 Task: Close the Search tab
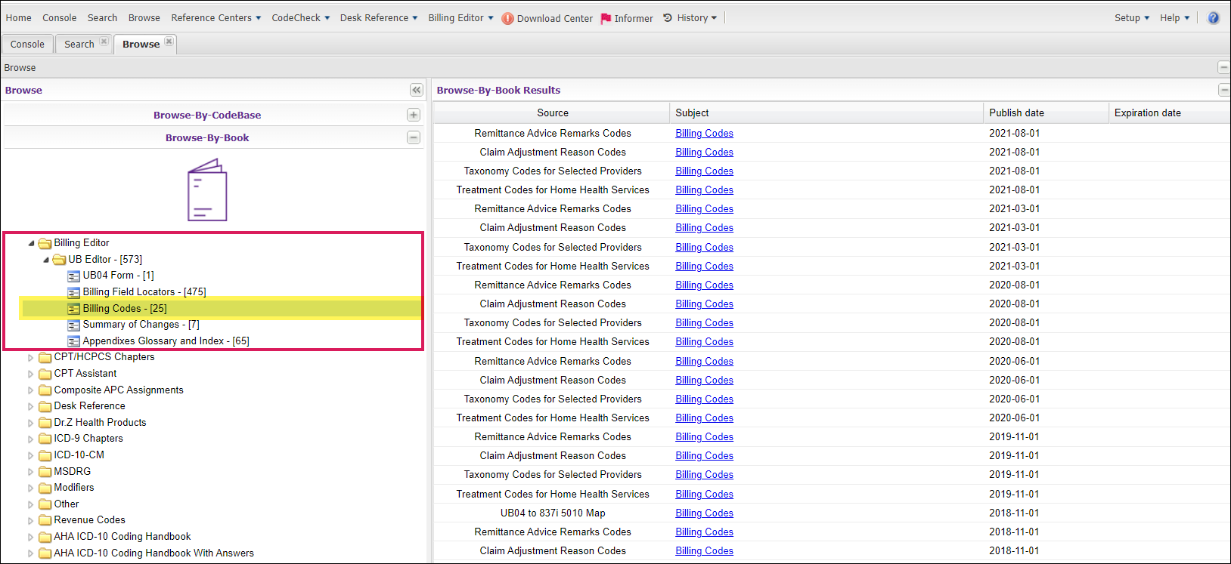click(x=104, y=42)
